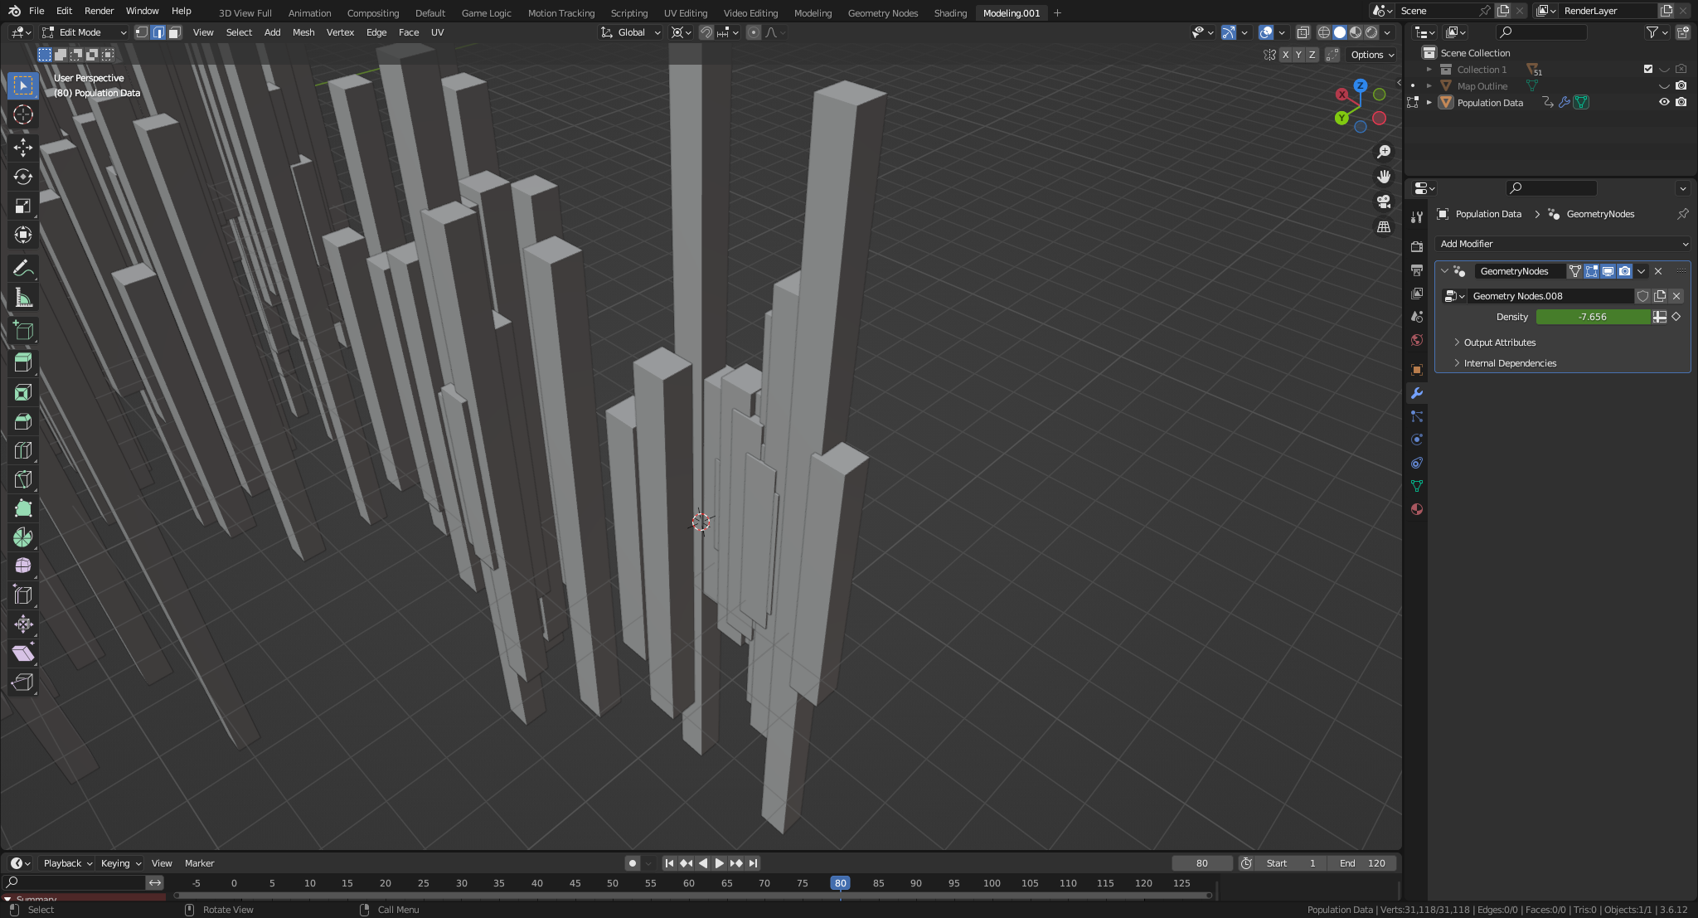
Task: Switch to Shading workspace tab
Action: pyautogui.click(x=950, y=12)
